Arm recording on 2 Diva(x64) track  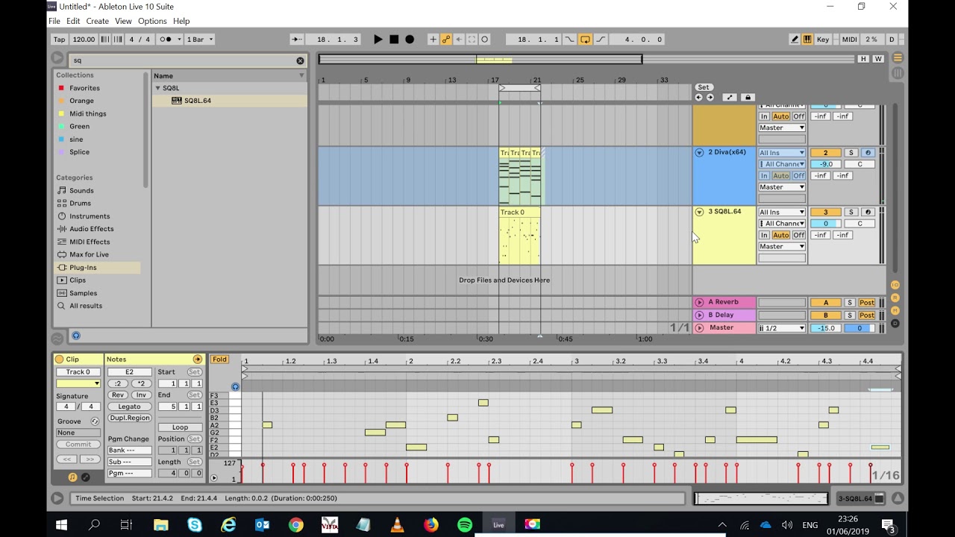pos(868,152)
